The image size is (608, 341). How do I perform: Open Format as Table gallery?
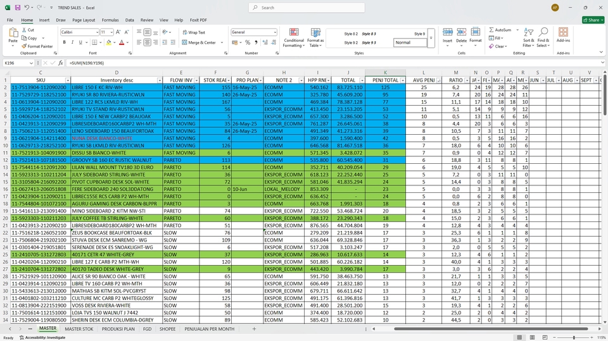tap(315, 37)
